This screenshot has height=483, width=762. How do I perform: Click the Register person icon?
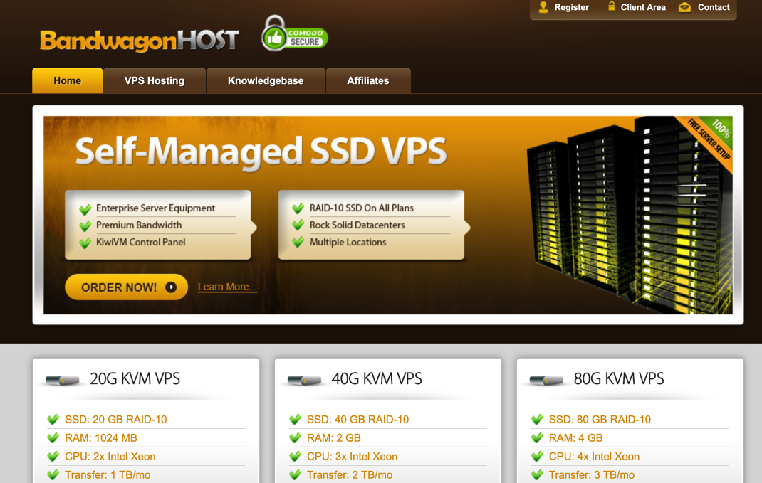[x=543, y=7]
